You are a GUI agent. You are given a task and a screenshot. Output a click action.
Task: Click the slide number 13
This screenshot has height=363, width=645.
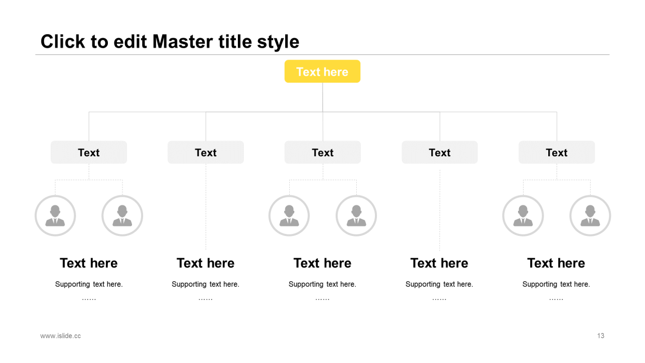click(x=601, y=336)
